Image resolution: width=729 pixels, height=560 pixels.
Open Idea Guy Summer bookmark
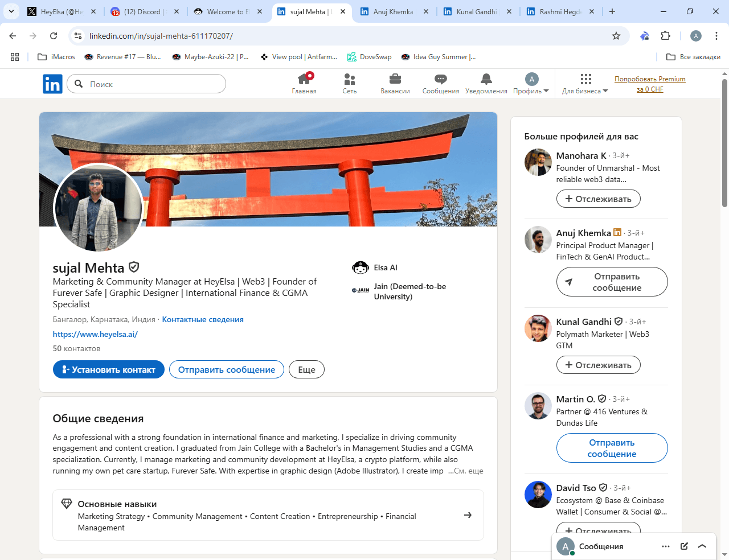point(439,57)
